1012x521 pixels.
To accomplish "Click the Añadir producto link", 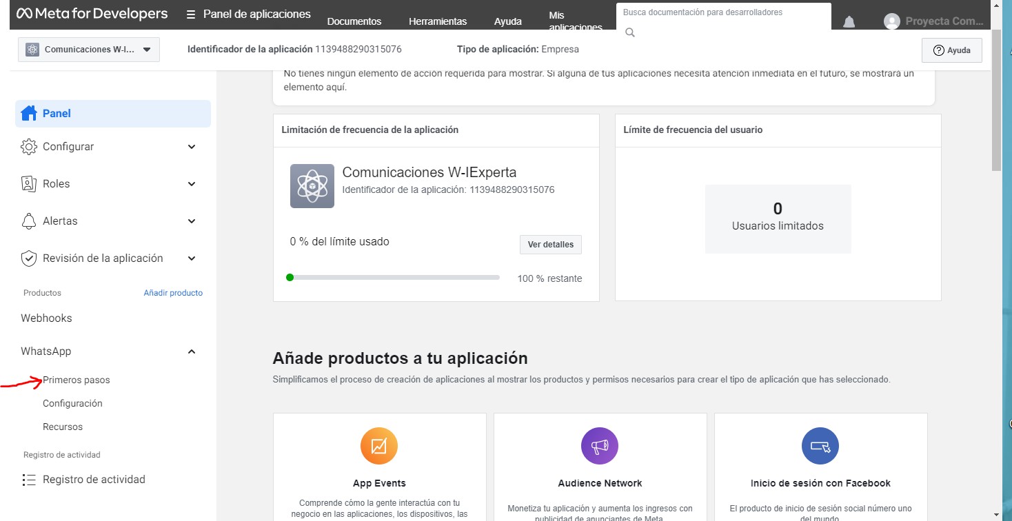I will click(173, 293).
